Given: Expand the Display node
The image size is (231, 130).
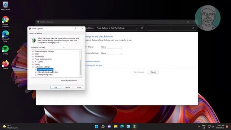Looking at the screenshot, I should [33, 64].
